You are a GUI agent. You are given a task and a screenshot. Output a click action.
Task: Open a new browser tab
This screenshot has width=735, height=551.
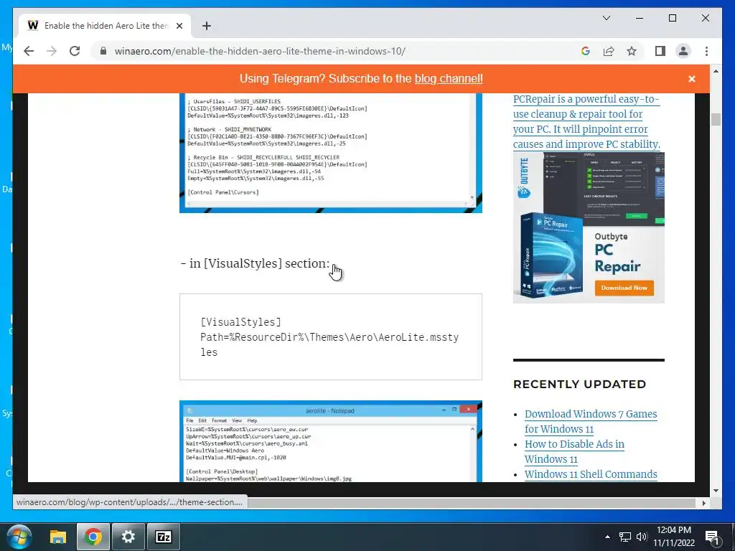tap(206, 26)
